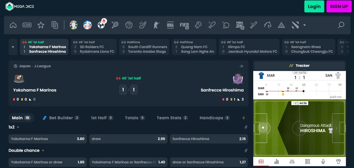
Task: Open the Home section
Action: (13, 25)
